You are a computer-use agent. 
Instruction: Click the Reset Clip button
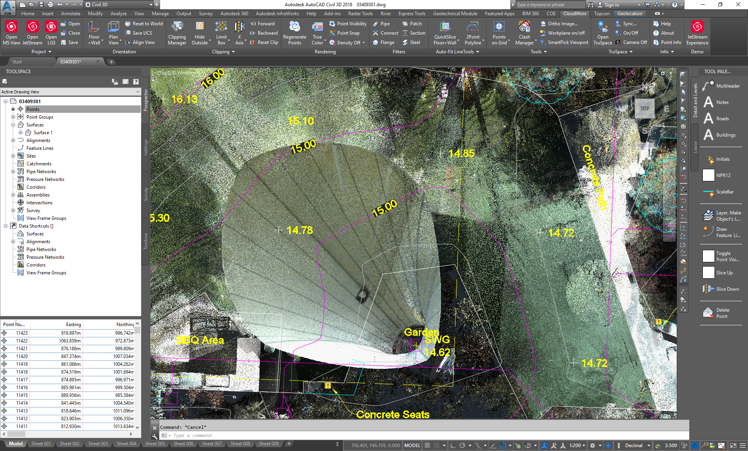tap(264, 42)
